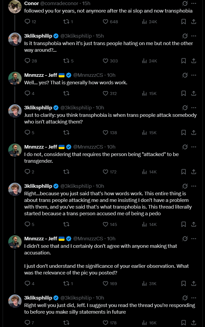The width and height of the screenshot is (205, 327).
Task: Share Conor's tweet via share icon
Action: 194,22
